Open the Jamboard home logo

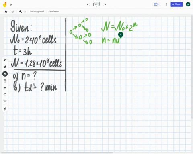5,4
